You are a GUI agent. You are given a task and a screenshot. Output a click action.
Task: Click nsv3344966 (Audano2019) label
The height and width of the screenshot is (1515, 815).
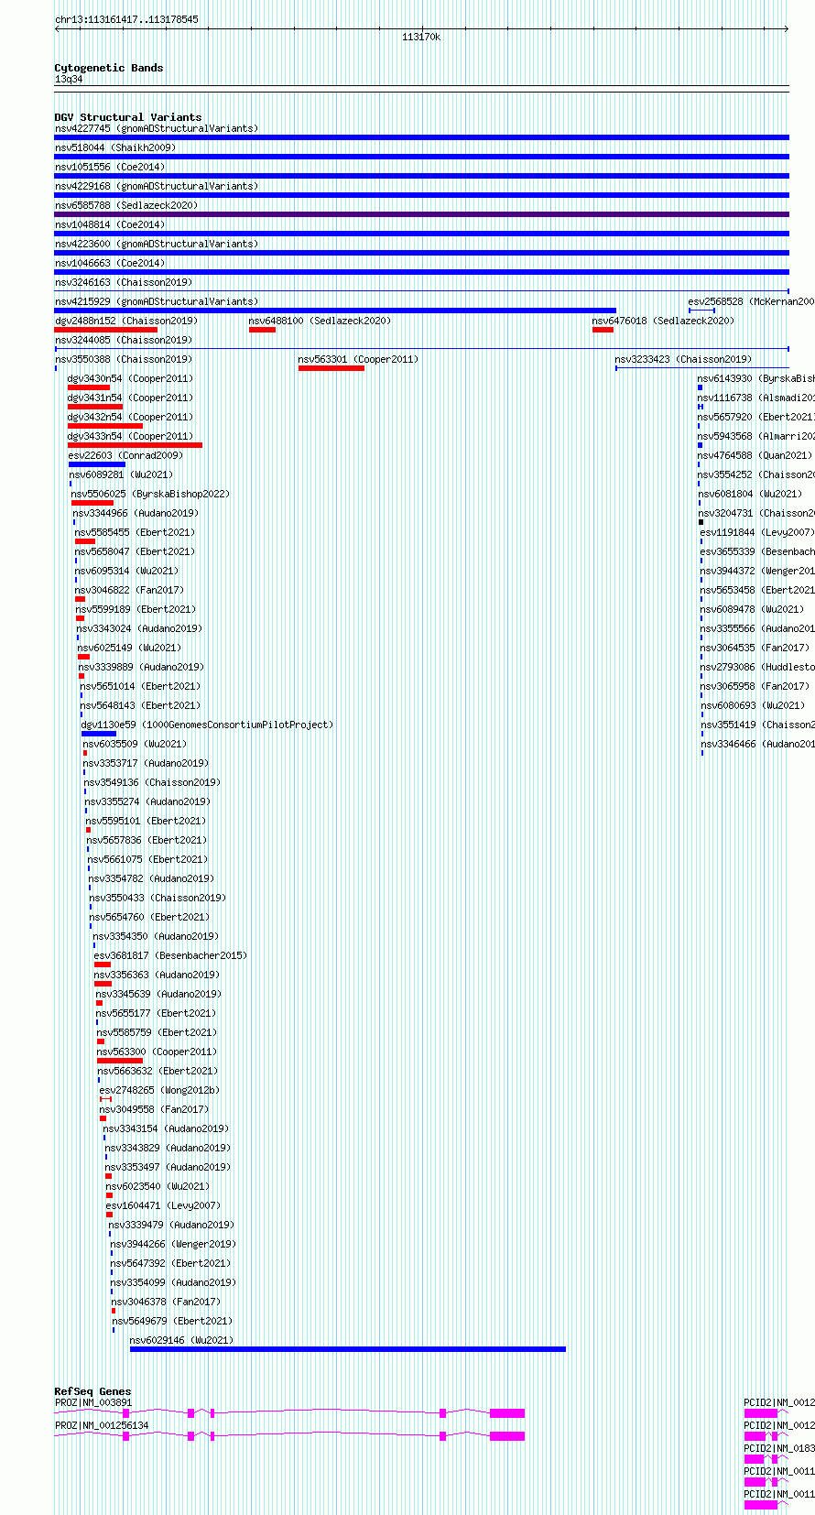(136, 513)
